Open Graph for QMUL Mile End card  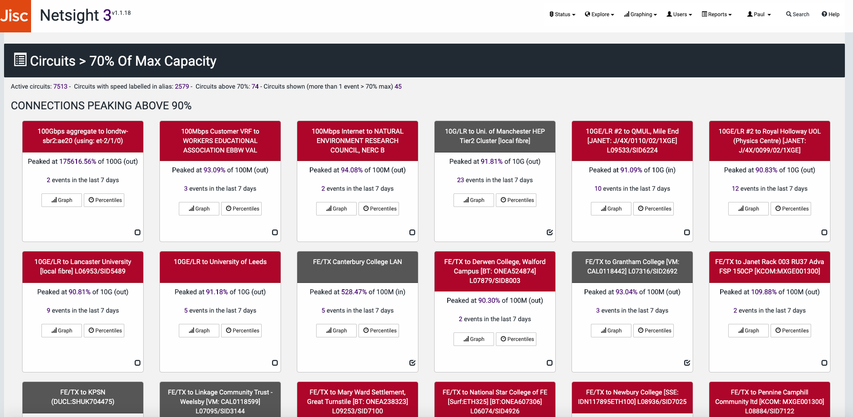pos(611,209)
